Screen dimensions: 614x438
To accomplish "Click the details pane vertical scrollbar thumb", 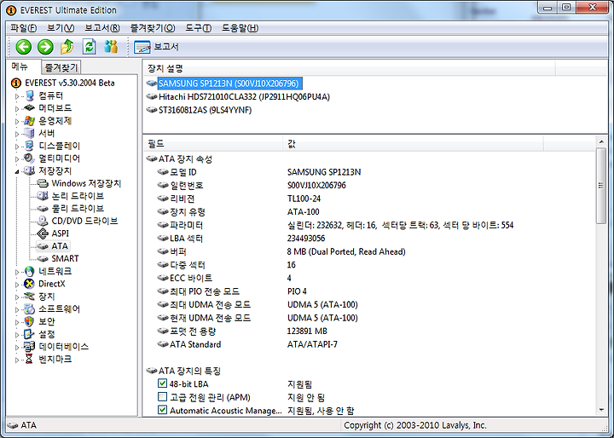I will point(601,186).
